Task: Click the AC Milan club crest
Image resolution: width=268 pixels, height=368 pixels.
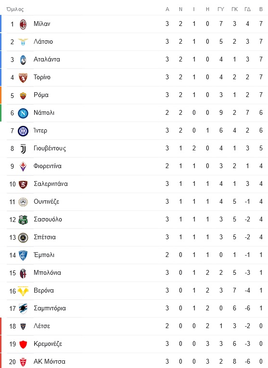Action: point(23,24)
